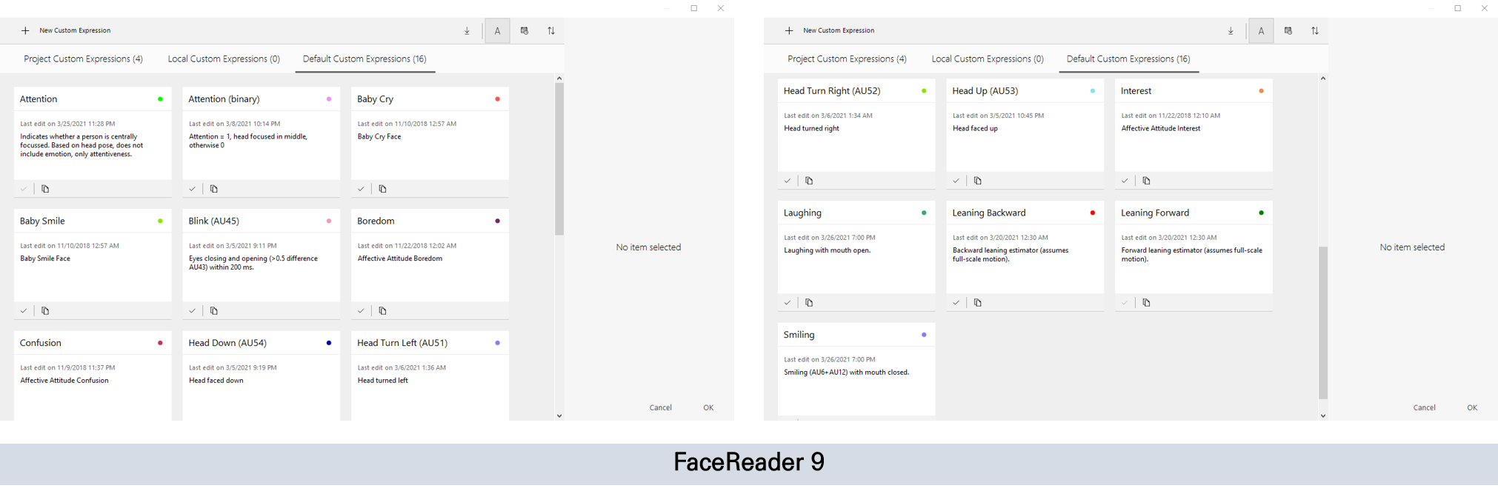This screenshot has height=494, width=1498.
Task: Click the scrollbar thumb in right window
Action: (x=1323, y=323)
